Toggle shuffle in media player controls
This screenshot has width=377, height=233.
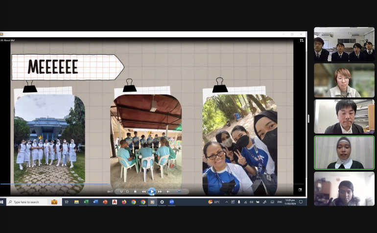click(x=121, y=191)
